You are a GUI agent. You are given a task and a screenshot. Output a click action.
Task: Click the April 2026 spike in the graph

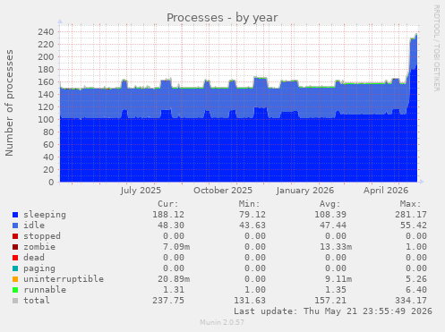coord(414,107)
